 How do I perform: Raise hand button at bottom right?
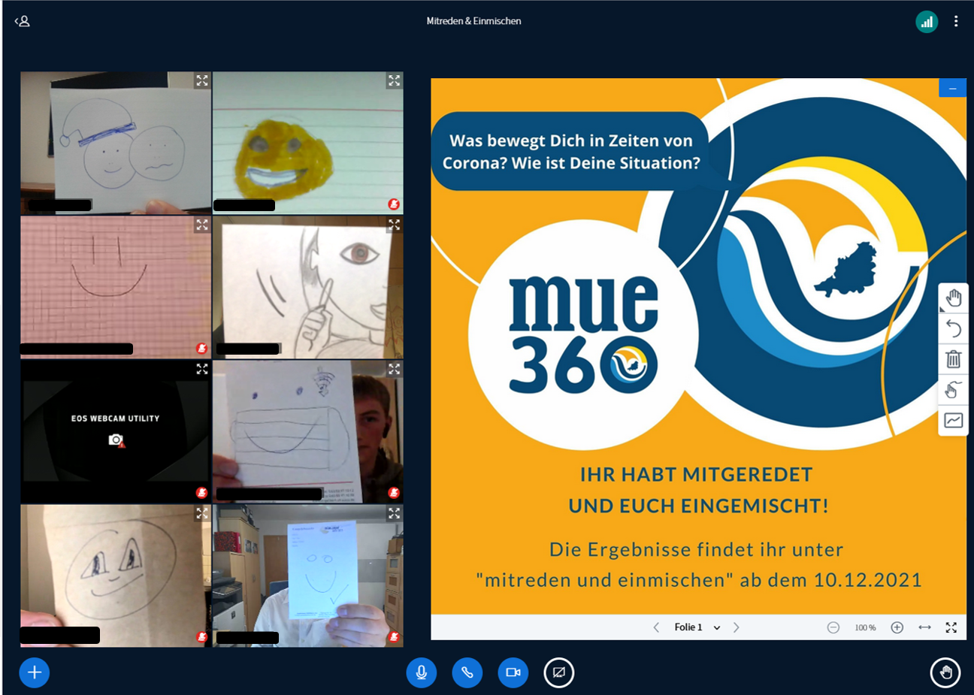(x=945, y=672)
